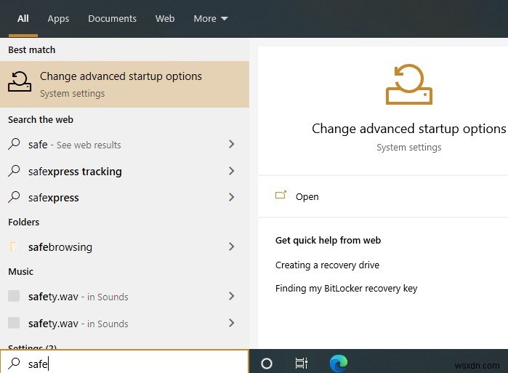Click the Open icon in preview pane
This screenshot has height=373, width=508.
pyautogui.click(x=281, y=196)
